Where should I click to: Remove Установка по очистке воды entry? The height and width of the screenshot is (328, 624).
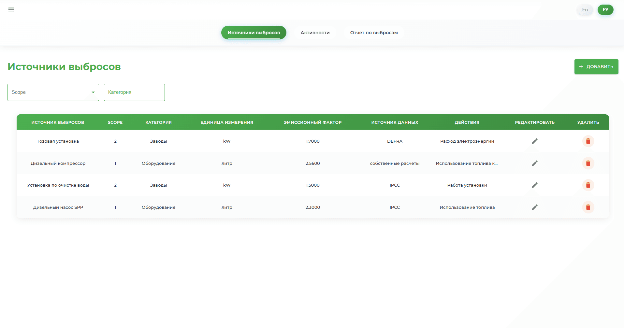click(588, 185)
